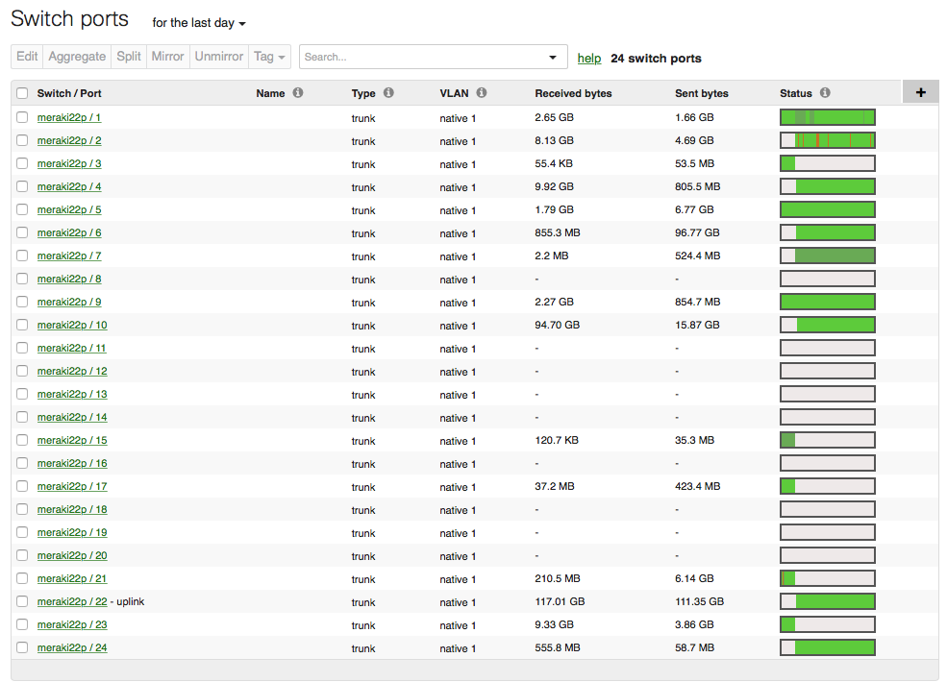The image size is (947, 682).
Task: Click sent bytes value 6.14 GB
Action: coord(694,578)
